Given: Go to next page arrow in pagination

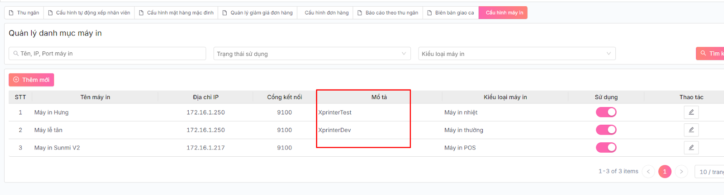Looking at the screenshot, I should tap(681, 172).
